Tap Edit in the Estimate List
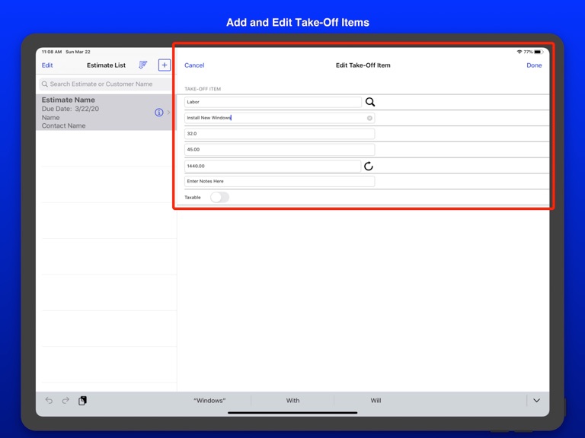 click(x=47, y=65)
